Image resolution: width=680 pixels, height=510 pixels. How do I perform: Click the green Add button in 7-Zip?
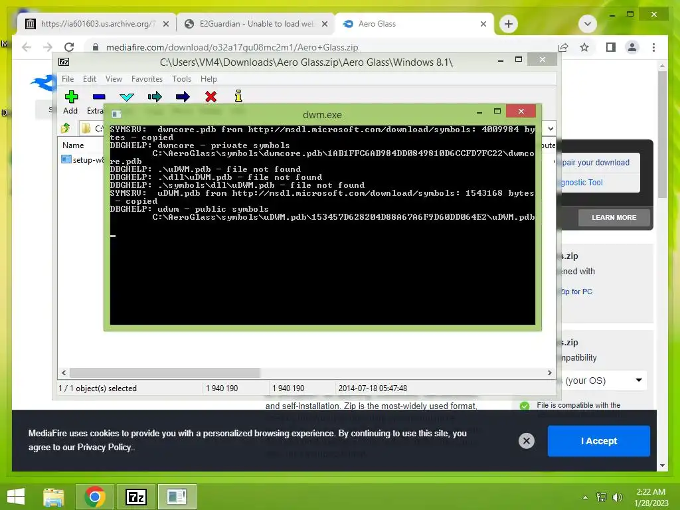click(71, 97)
